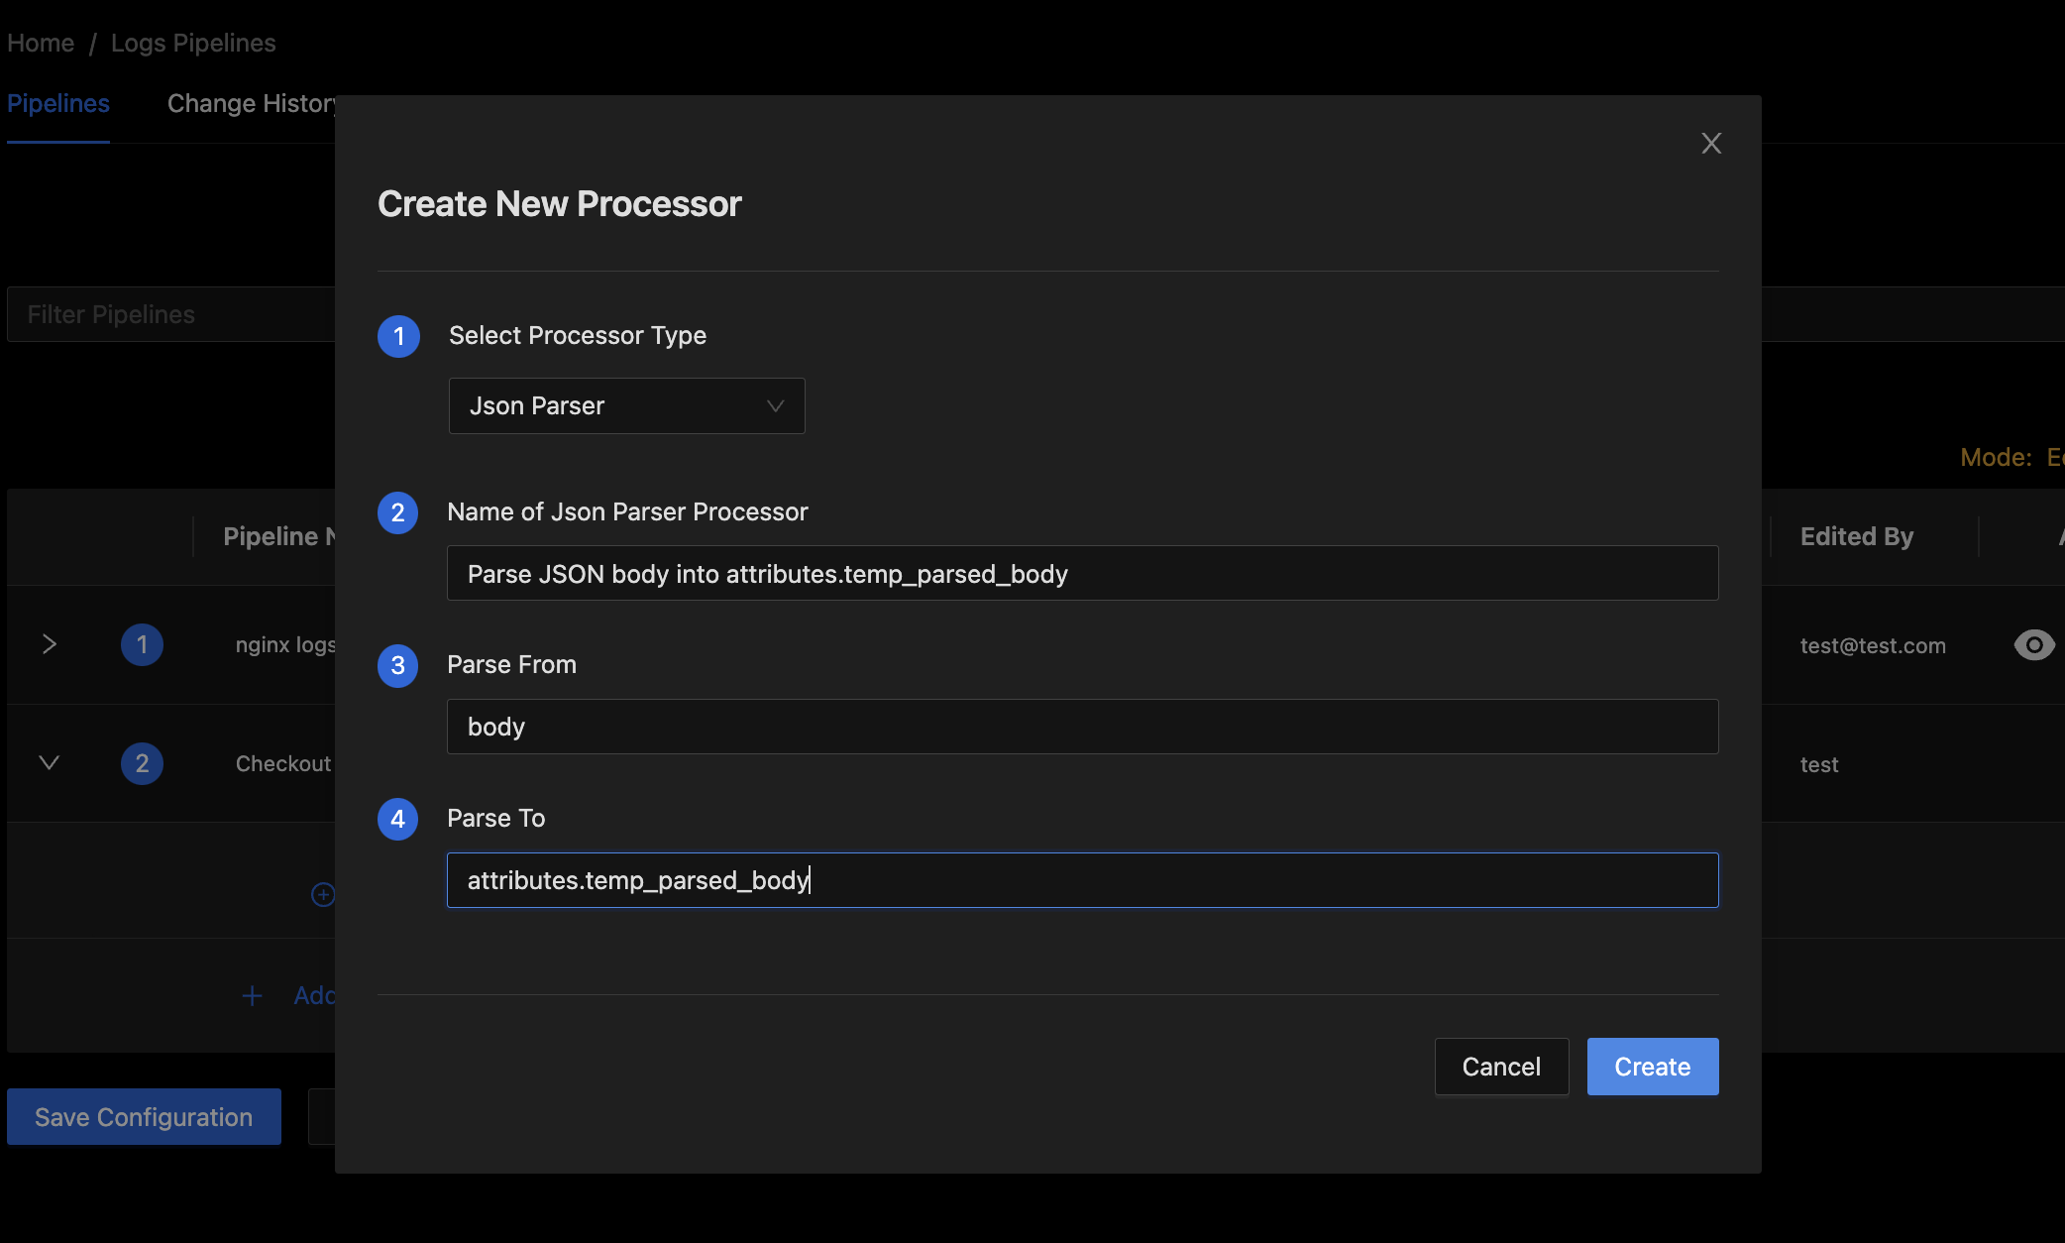Switch to Change History tab
The height and width of the screenshot is (1243, 2065).
[252, 103]
